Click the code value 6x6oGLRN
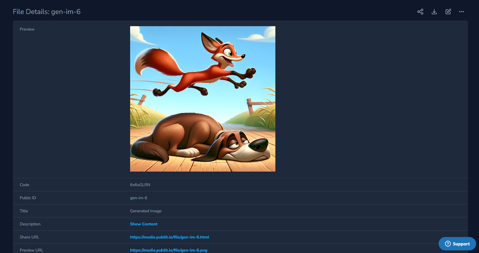The width and height of the screenshot is (479, 253). tap(140, 185)
